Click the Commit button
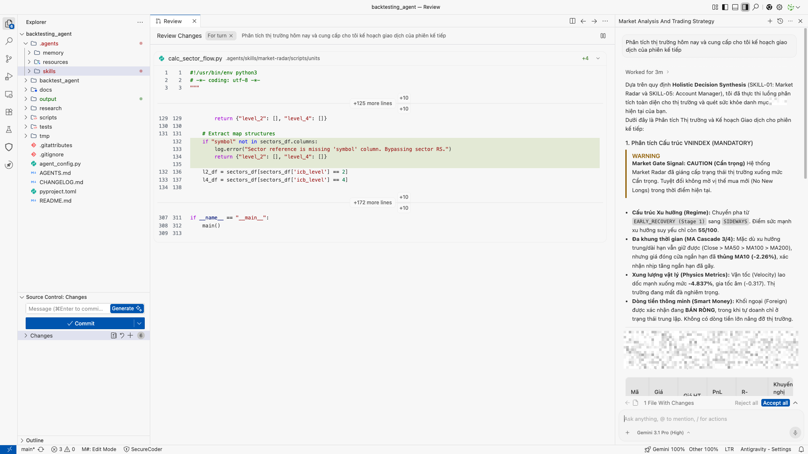 80,323
